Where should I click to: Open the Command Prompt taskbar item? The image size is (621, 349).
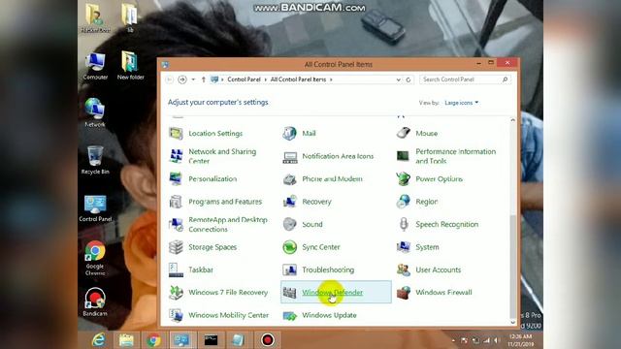[211, 340]
